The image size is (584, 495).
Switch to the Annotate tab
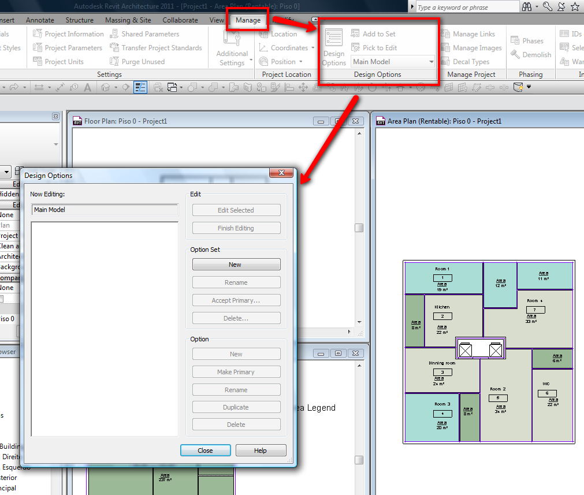pyautogui.click(x=40, y=20)
